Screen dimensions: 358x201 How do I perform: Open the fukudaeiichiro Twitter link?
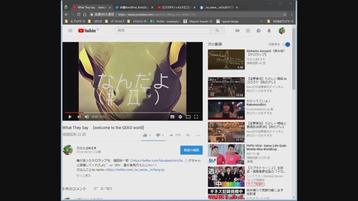158,160
